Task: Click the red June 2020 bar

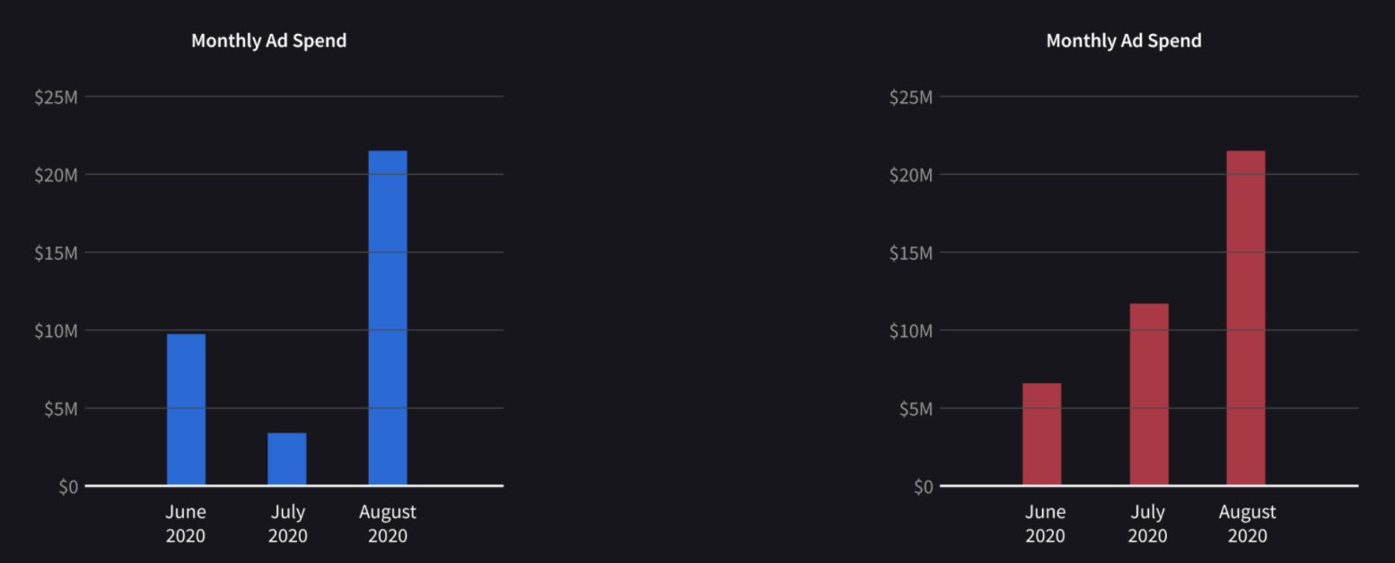Action: 1041,434
